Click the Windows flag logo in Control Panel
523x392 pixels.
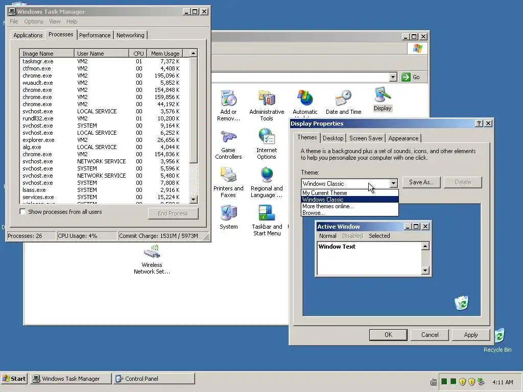[417, 48]
